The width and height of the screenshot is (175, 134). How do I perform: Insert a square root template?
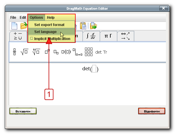(24, 52)
